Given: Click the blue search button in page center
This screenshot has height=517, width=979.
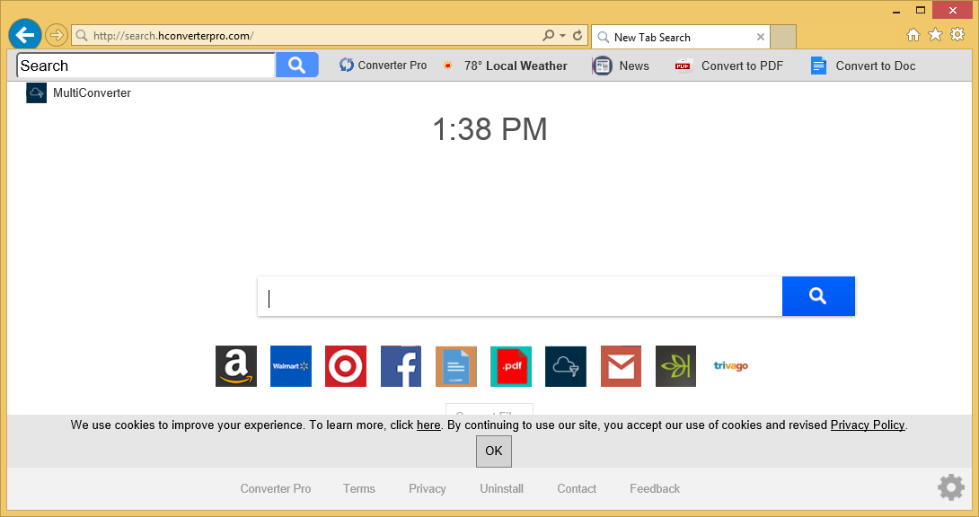Looking at the screenshot, I should tap(817, 296).
